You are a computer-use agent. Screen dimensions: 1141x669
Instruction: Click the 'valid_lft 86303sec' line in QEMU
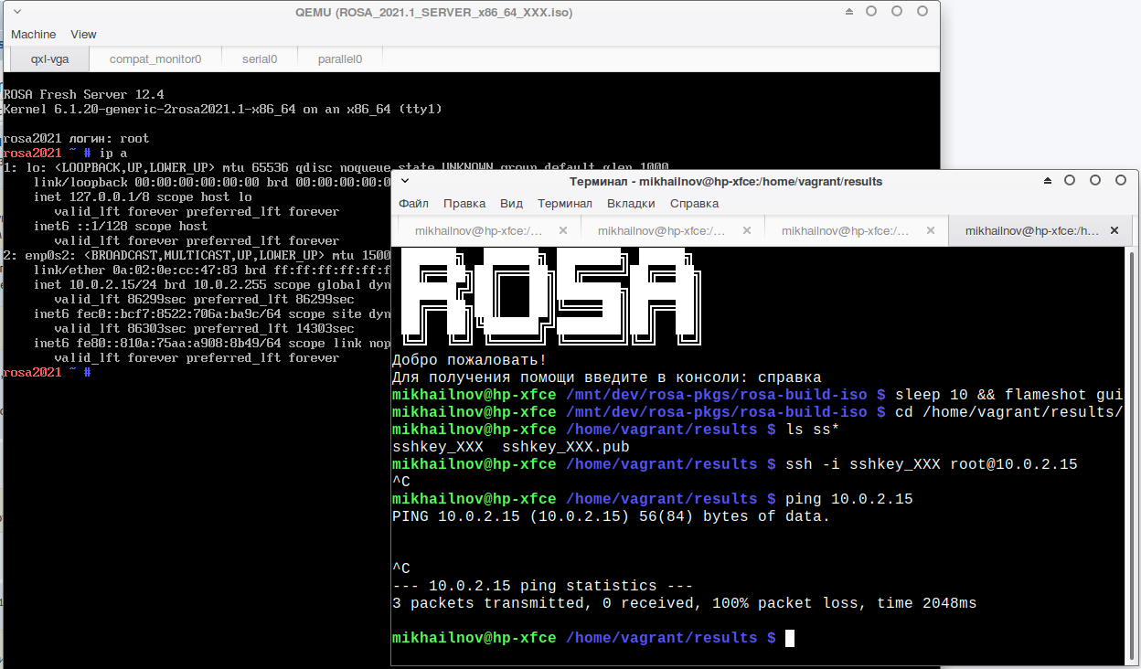[205, 328]
